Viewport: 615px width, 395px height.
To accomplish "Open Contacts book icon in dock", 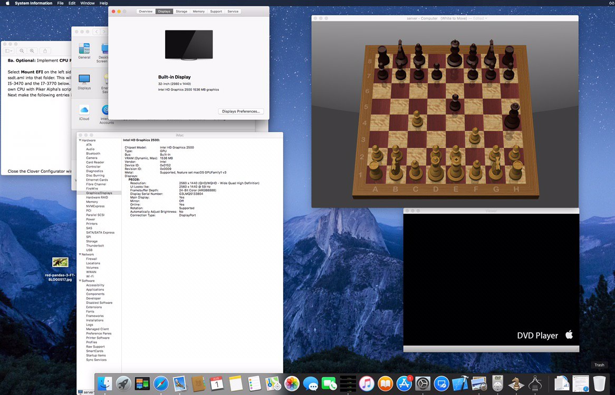I will coord(198,383).
